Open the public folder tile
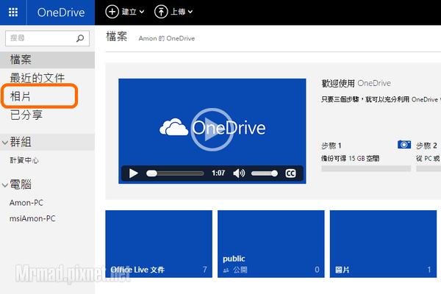441x294 pixels. coord(270,244)
